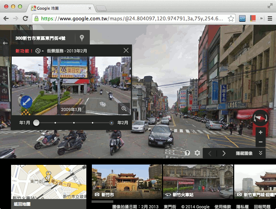Click the 回報問題 link
Image resolution: width=276 pixels, height=209 pixels.
click(262, 207)
